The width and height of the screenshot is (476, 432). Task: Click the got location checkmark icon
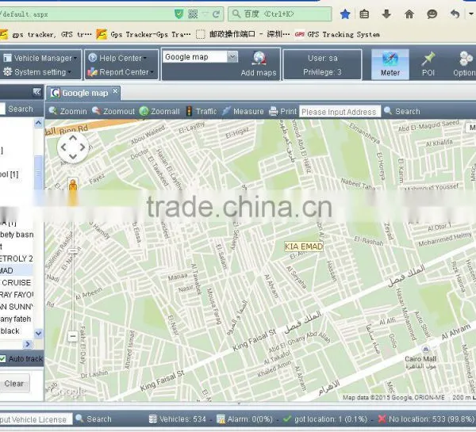[287, 419]
